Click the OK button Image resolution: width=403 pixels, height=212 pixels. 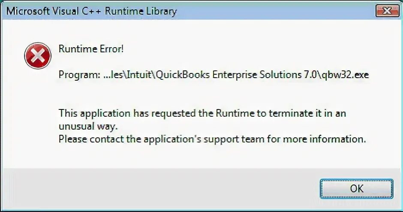tap(356, 189)
